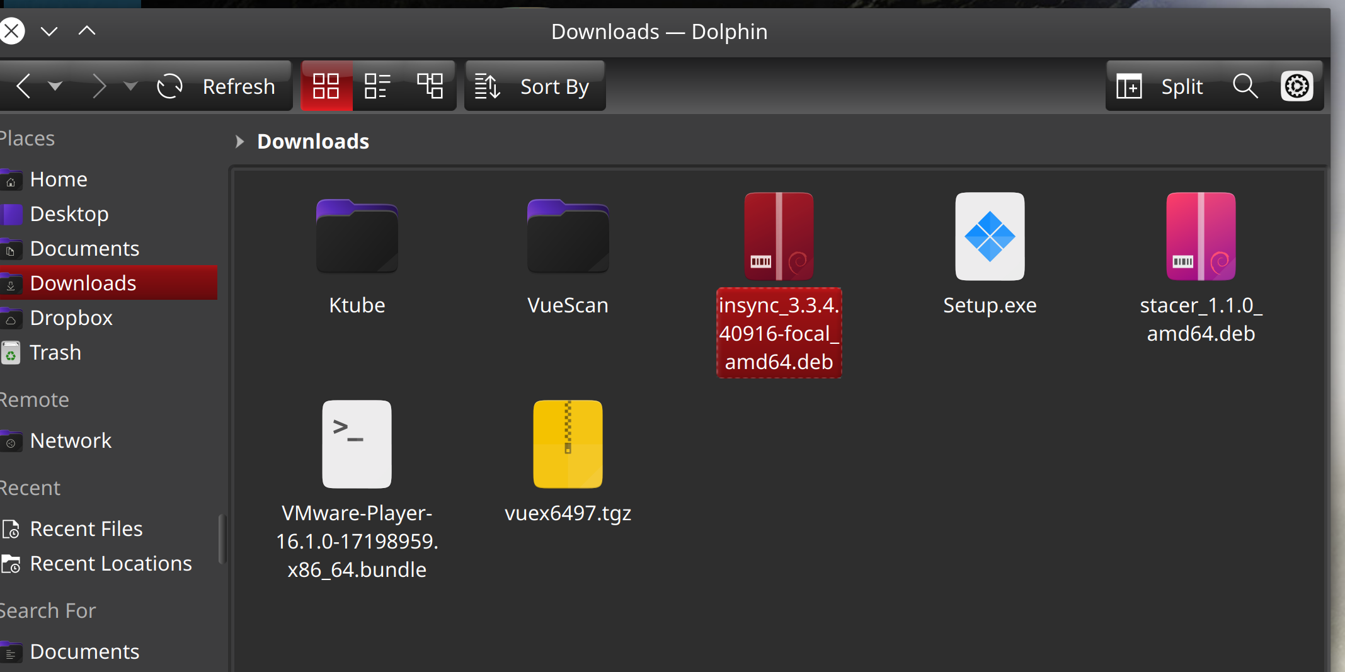Open the Dolphin control menu
Image resolution: width=1345 pixels, height=672 pixels.
tap(1298, 86)
